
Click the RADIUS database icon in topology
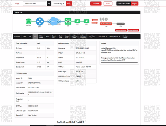(29, 22)
